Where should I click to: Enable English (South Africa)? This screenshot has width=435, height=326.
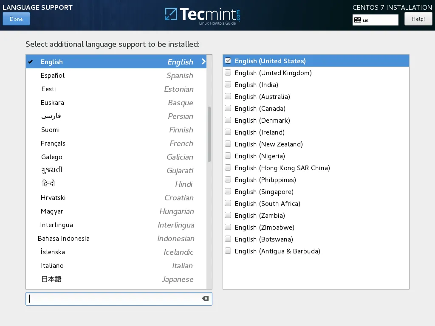pos(228,203)
